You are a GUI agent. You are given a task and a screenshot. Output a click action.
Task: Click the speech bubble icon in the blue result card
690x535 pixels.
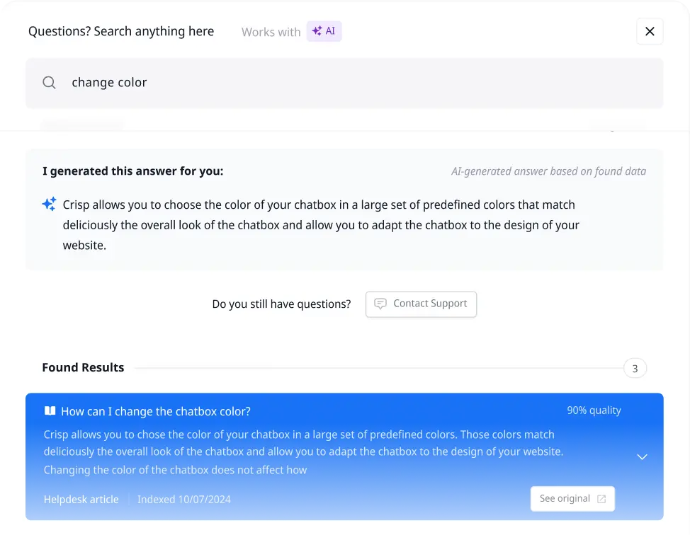click(x=48, y=410)
